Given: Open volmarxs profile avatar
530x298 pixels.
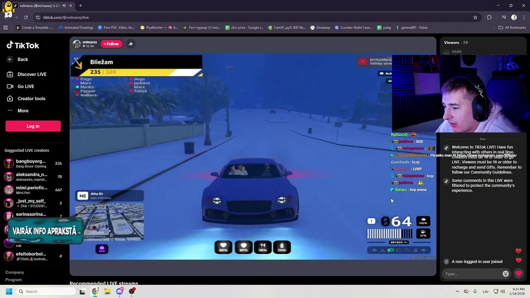Looking at the screenshot, I should click(77, 44).
